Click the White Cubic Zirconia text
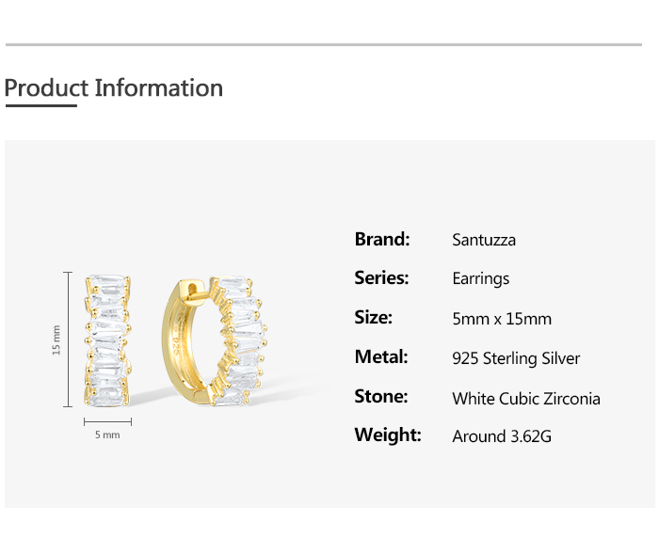This screenshot has height=553, width=659. point(525,398)
